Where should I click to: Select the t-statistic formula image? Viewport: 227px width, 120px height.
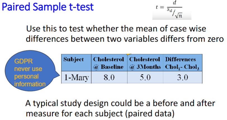pyautogui.click(x=172, y=10)
